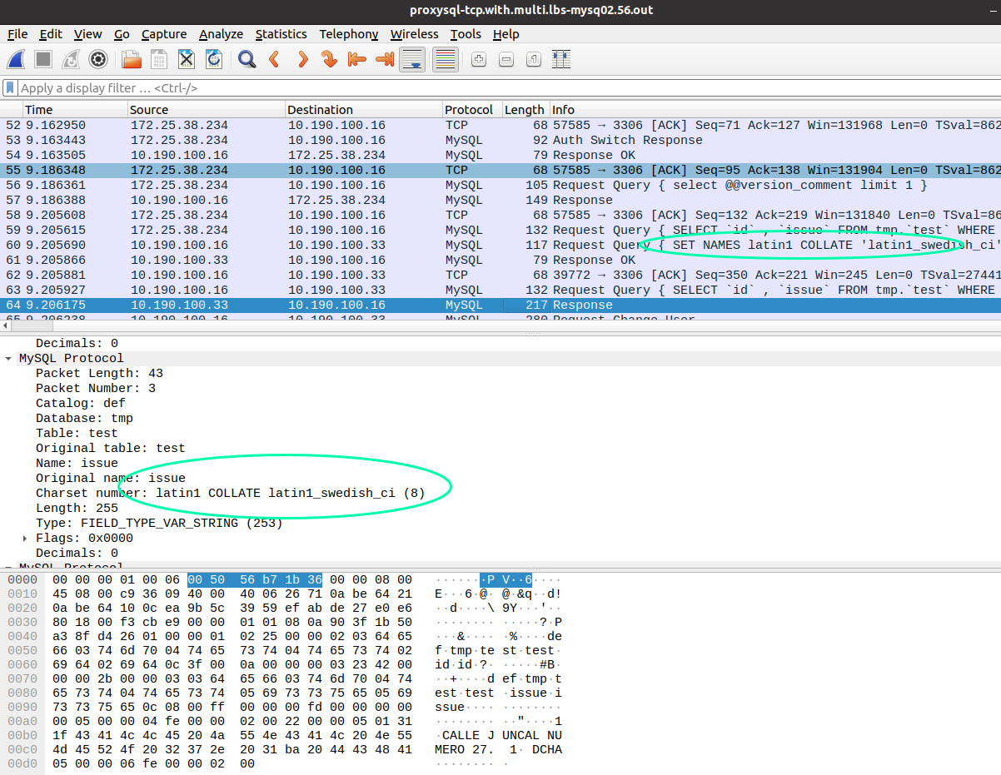Viewport: 1001px width, 775px height.
Task: Open the Telephony menu
Action: 348,34
